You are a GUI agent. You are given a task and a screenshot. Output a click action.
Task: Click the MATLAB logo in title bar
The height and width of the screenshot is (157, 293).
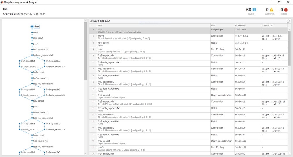pos(2,2)
